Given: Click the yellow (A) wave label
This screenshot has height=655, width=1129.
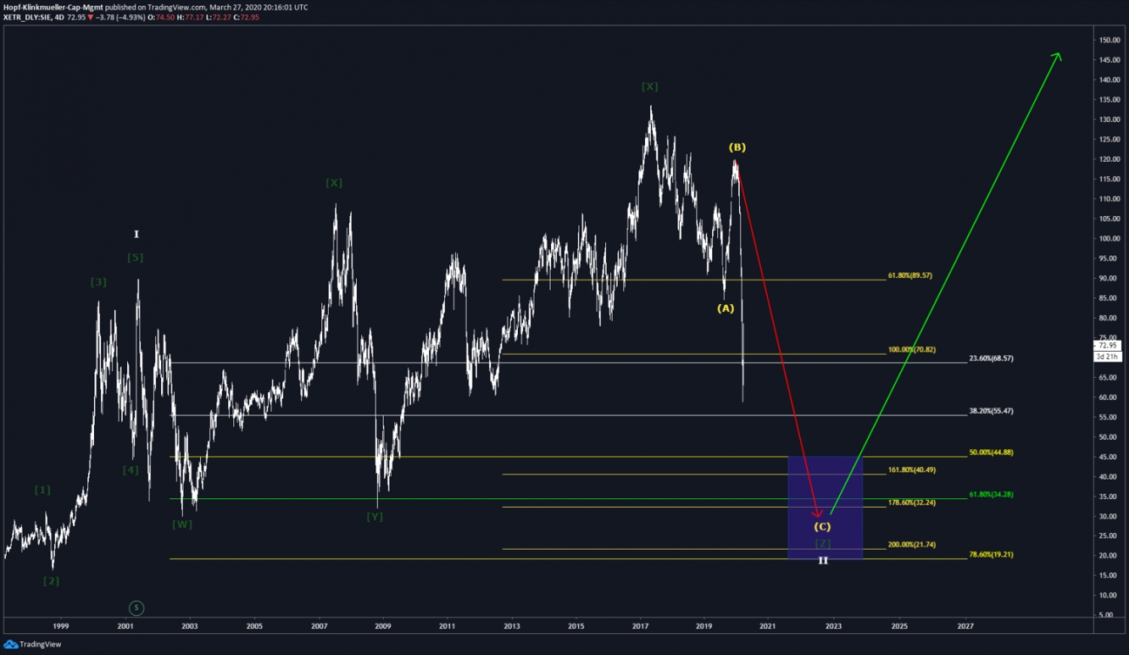Looking at the screenshot, I should (726, 308).
